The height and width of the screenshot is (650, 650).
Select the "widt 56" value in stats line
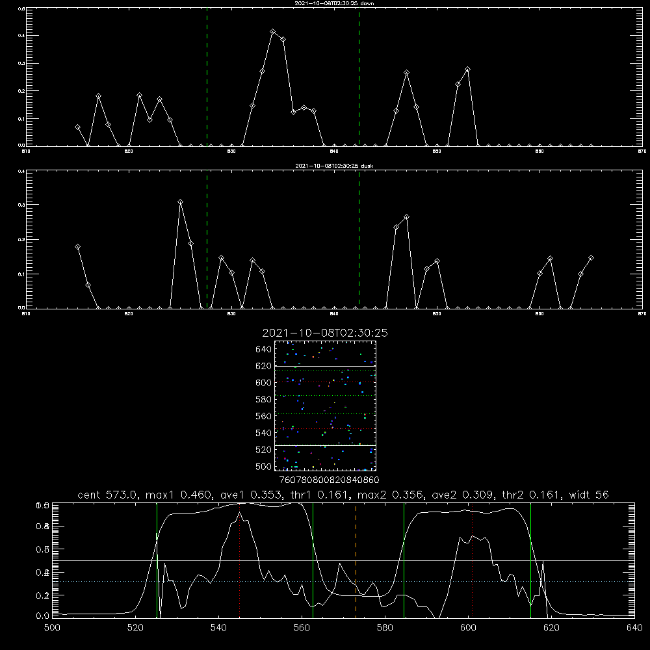589,495
